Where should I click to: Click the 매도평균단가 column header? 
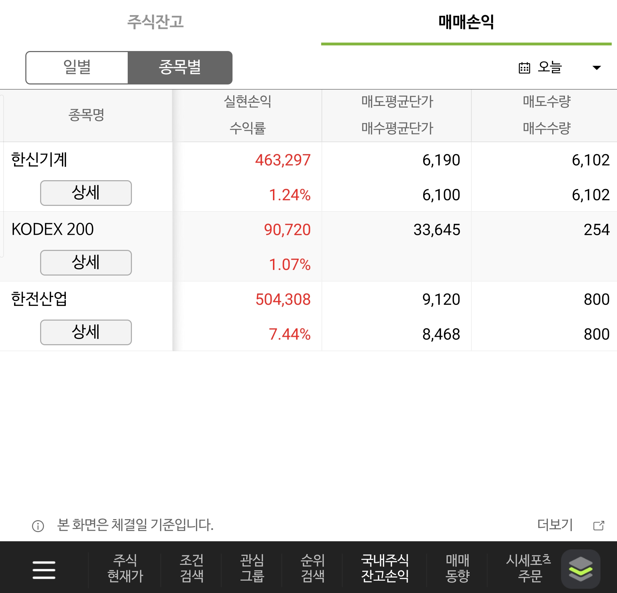tap(397, 102)
